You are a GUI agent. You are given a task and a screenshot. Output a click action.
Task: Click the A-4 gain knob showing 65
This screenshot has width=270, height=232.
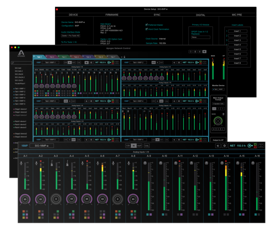coord(72,199)
